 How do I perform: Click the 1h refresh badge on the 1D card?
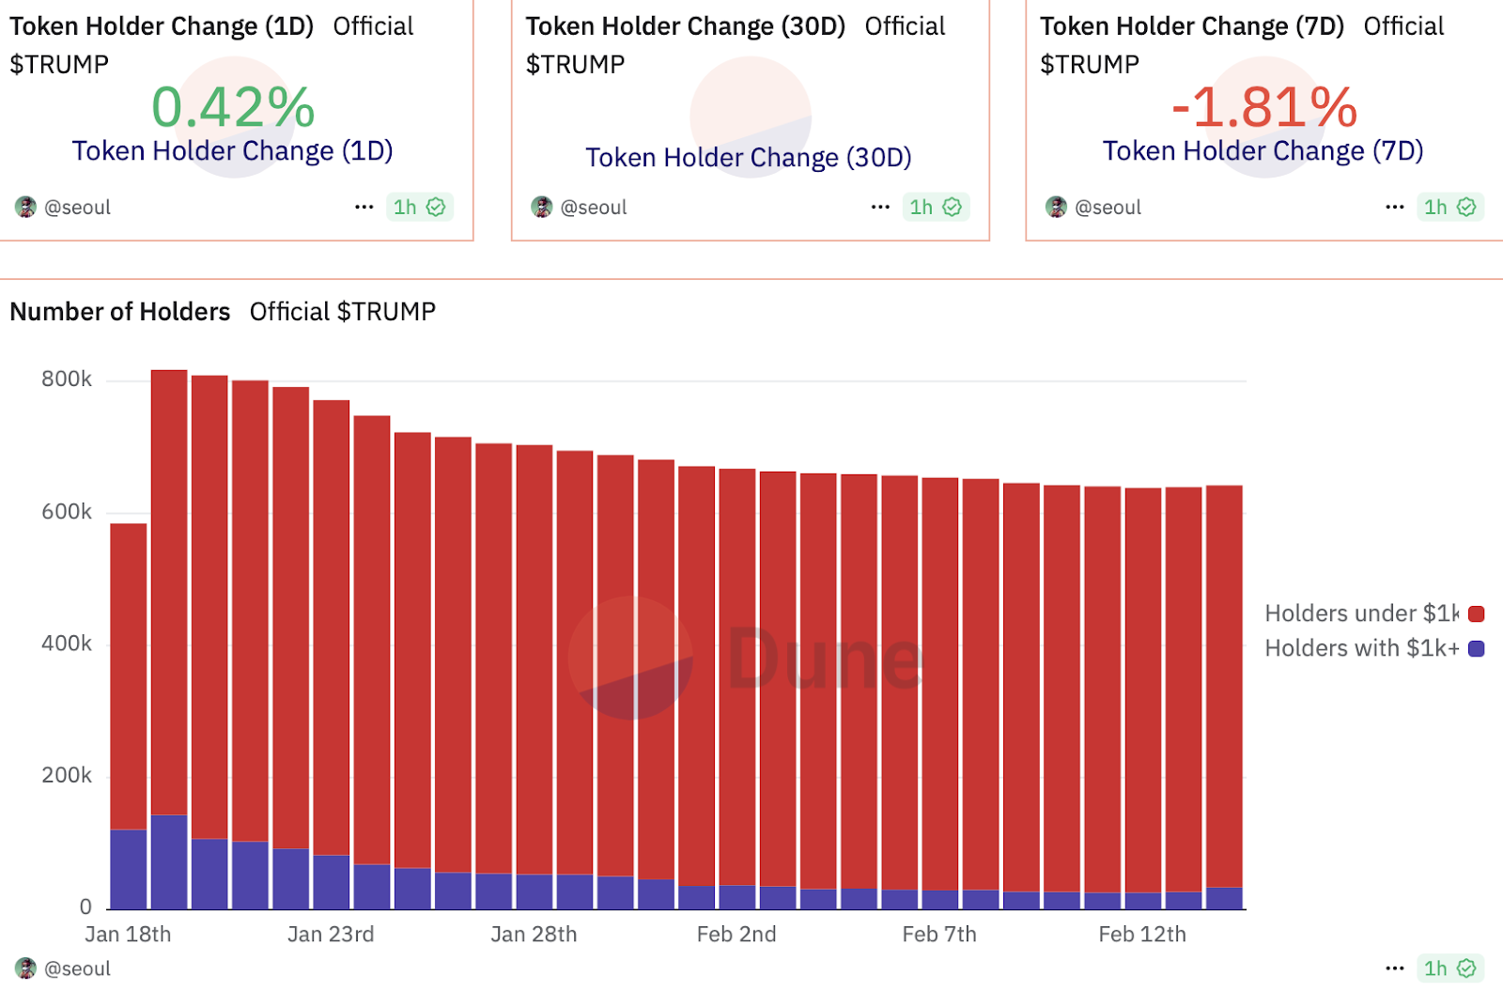420,207
